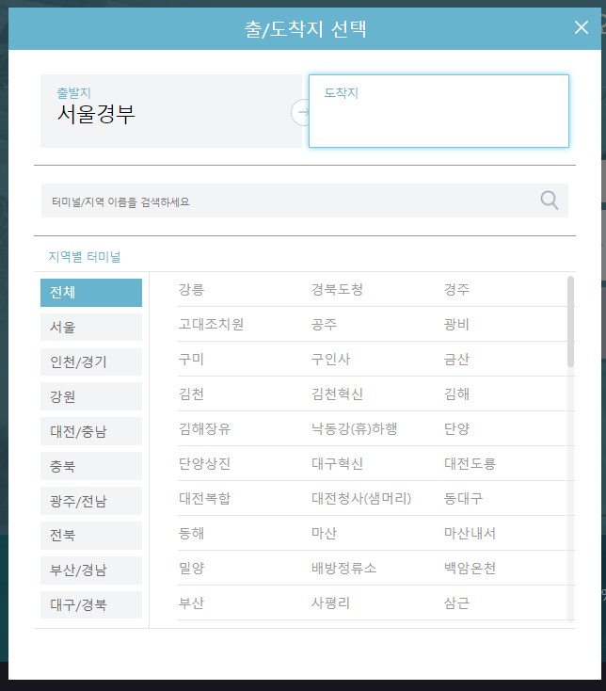Click the search magnifier icon
The height and width of the screenshot is (691, 606).
pos(550,201)
